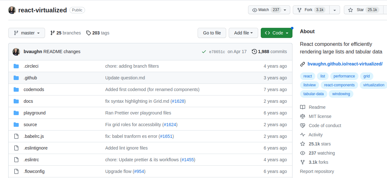Open commit hash e78651c
Screen dimensions: 387x178
[217, 52]
